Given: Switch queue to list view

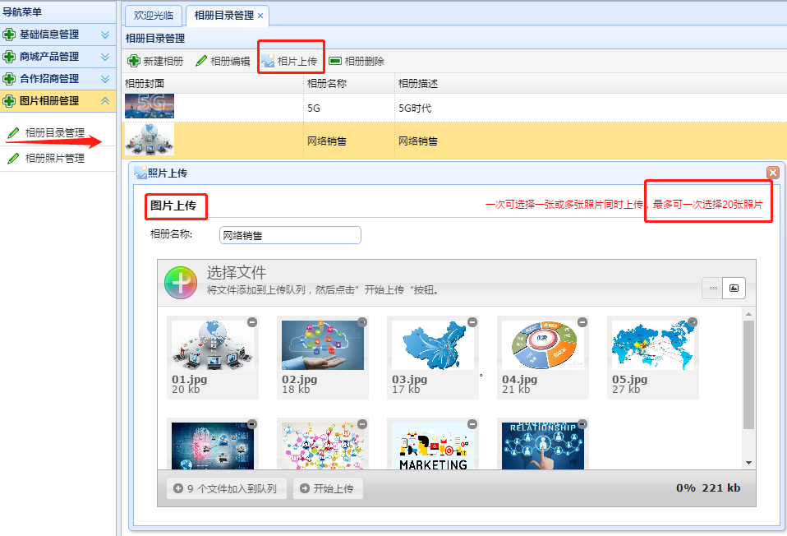Looking at the screenshot, I should tap(713, 288).
